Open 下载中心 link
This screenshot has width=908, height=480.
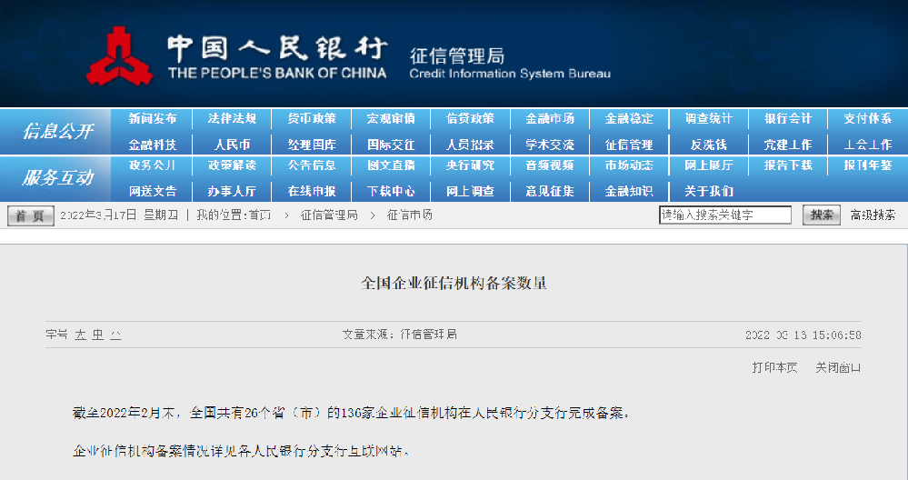[391, 192]
